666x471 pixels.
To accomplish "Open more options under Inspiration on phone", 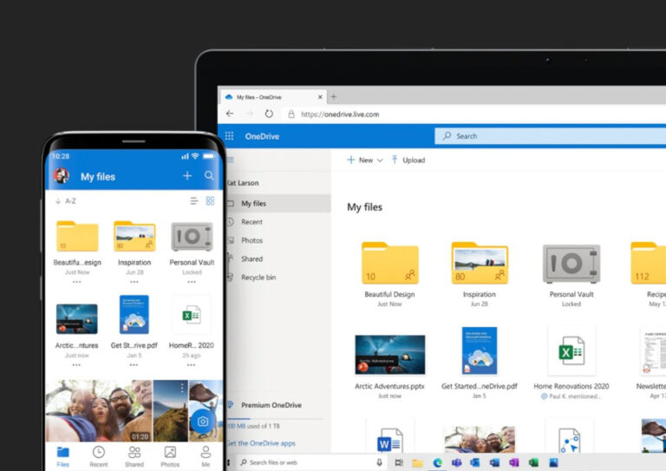I will pyautogui.click(x=134, y=282).
